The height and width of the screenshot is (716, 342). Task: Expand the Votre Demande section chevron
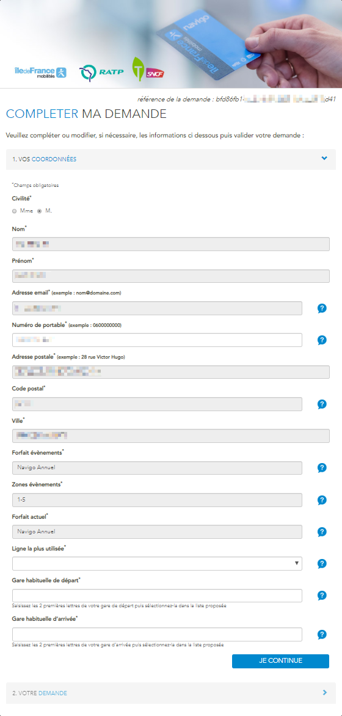pyautogui.click(x=325, y=692)
